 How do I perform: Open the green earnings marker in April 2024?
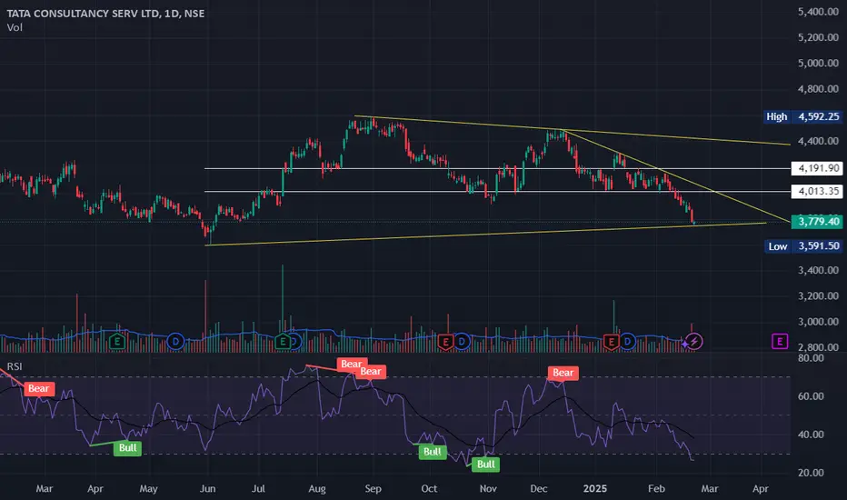[117, 342]
